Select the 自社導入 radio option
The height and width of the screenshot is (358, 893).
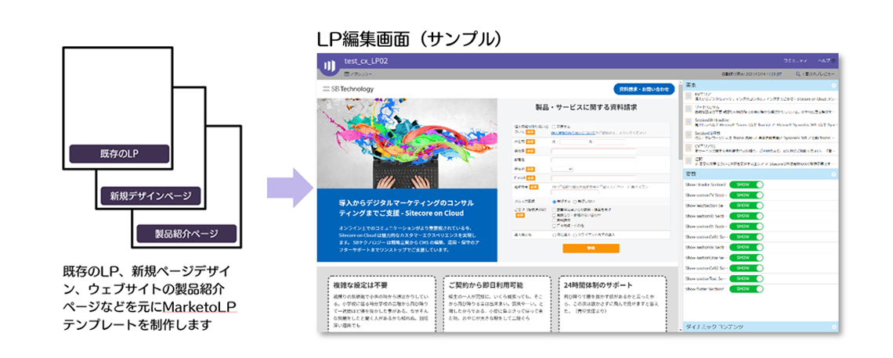pos(554,234)
